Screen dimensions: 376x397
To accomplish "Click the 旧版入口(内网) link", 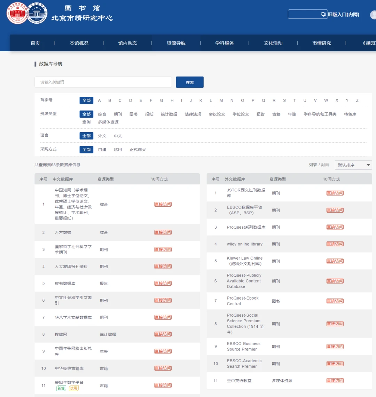I will [x=344, y=14].
